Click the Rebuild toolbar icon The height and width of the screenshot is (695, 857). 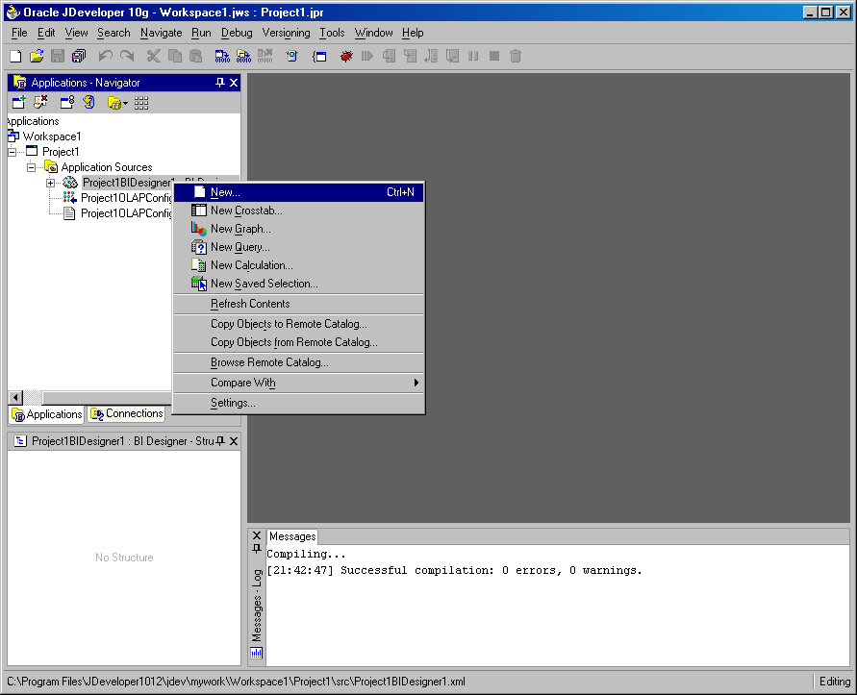[x=243, y=56]
